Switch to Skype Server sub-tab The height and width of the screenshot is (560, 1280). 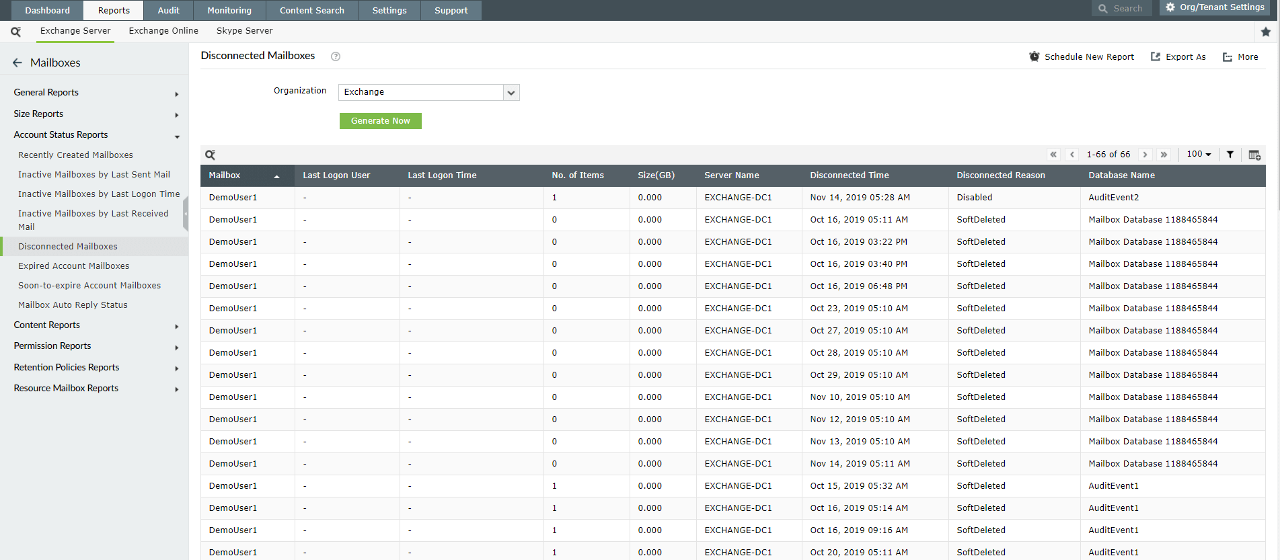(x=245, y=31)
